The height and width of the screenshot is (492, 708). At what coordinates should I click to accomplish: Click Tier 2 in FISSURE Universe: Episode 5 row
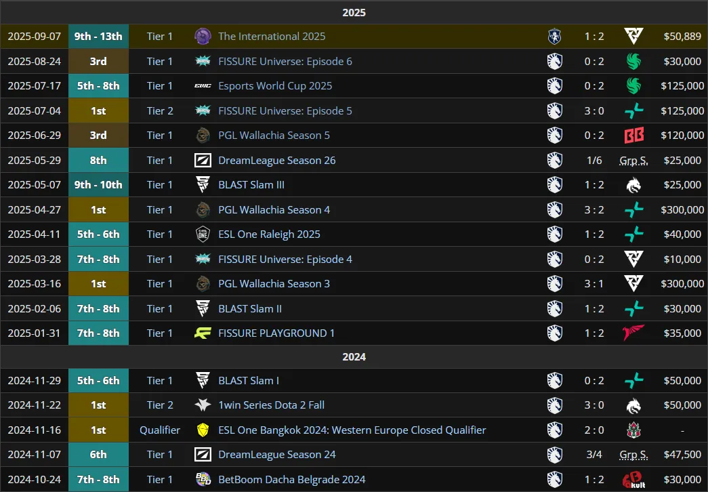pos(160,110)
